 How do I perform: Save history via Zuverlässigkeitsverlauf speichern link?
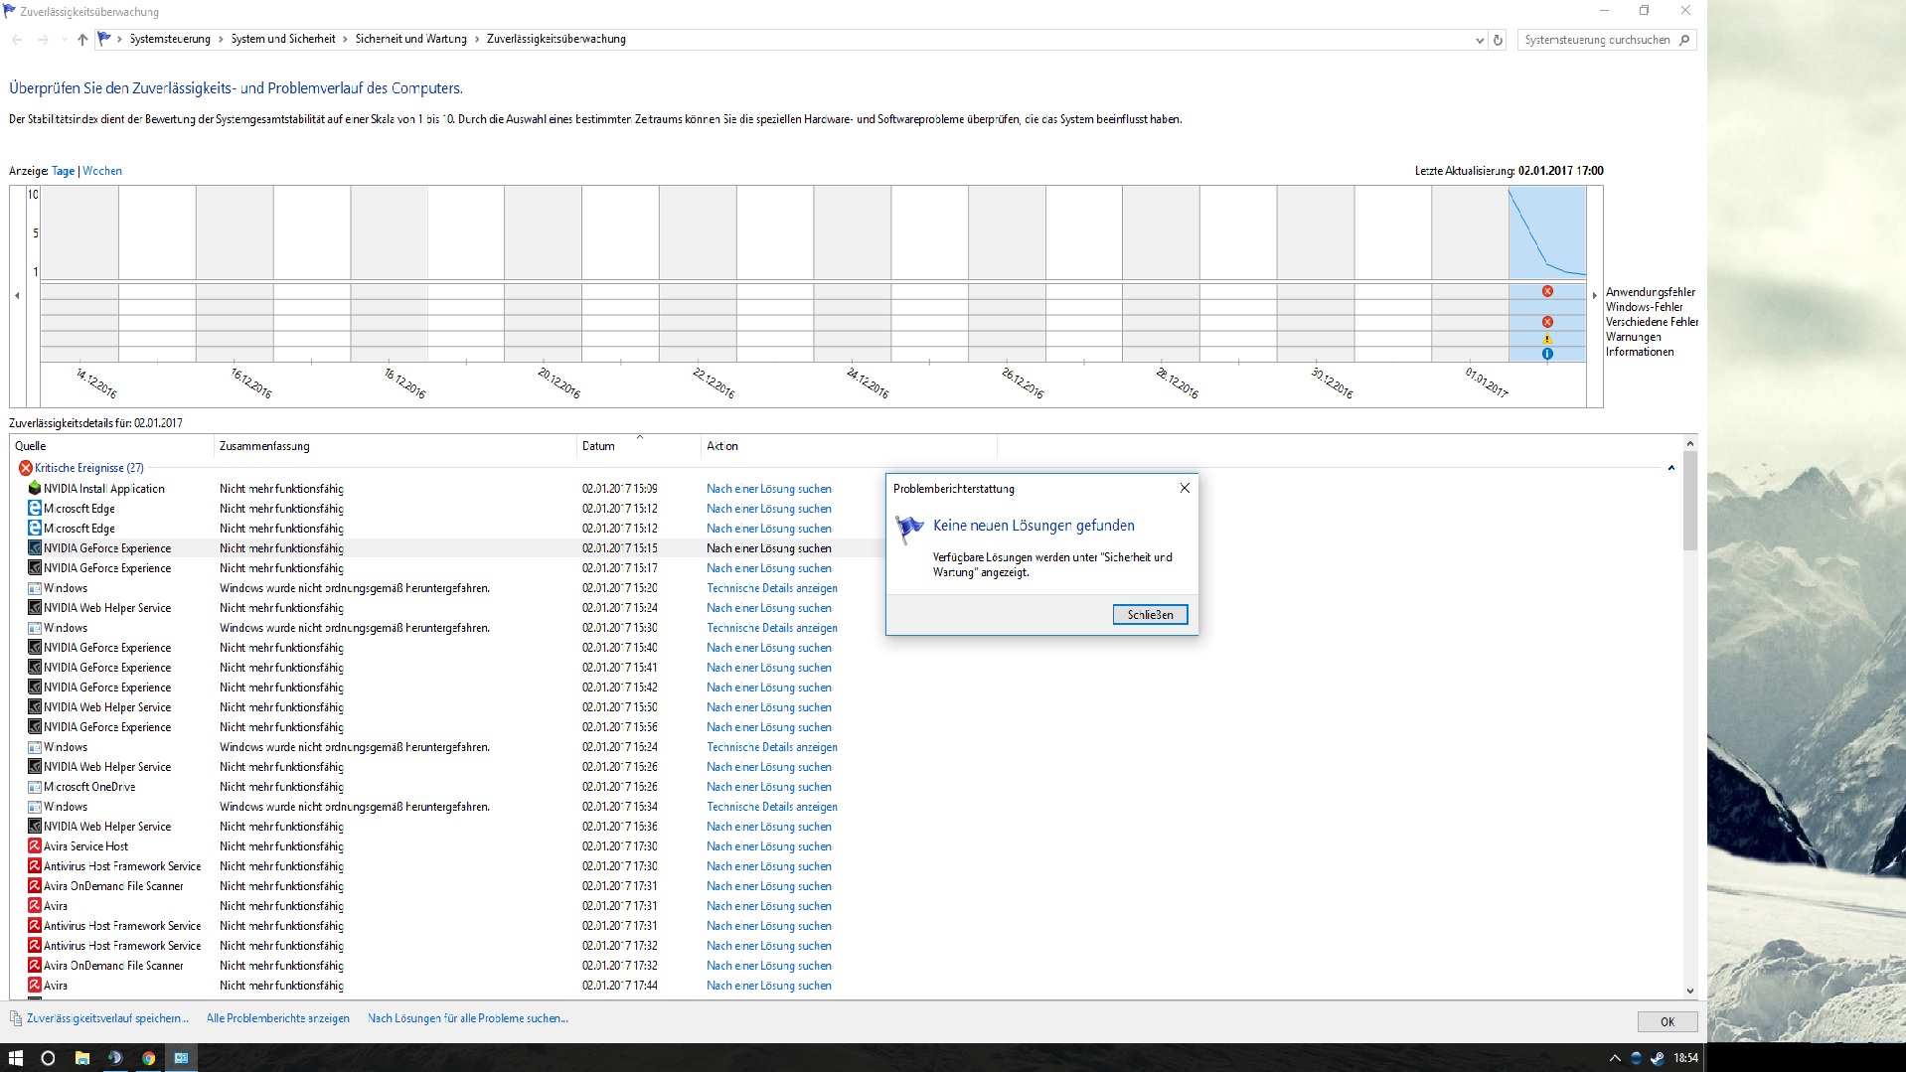click(107, 1018)
